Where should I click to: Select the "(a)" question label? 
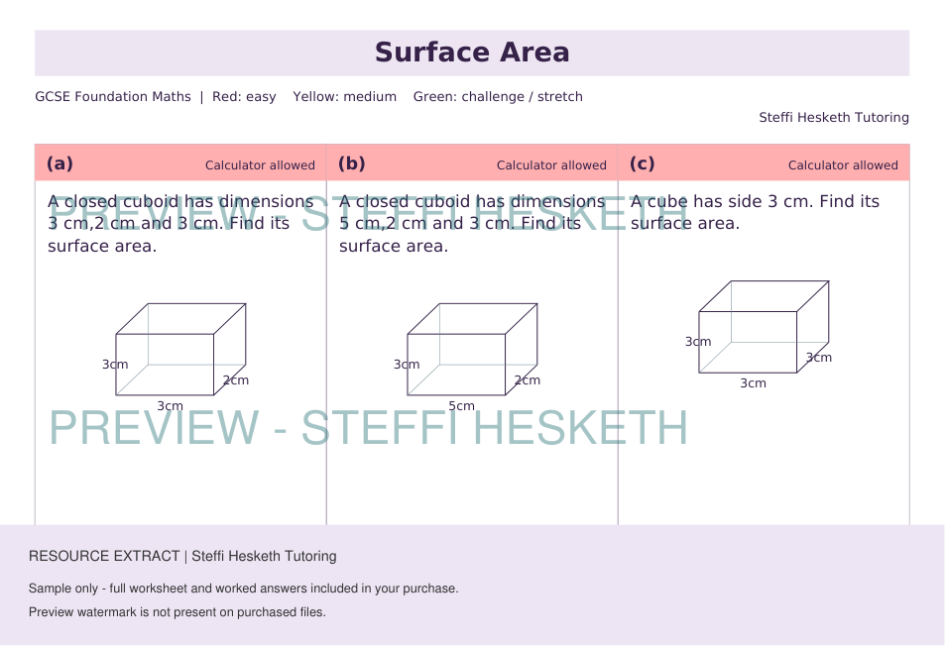pos(59,163)
